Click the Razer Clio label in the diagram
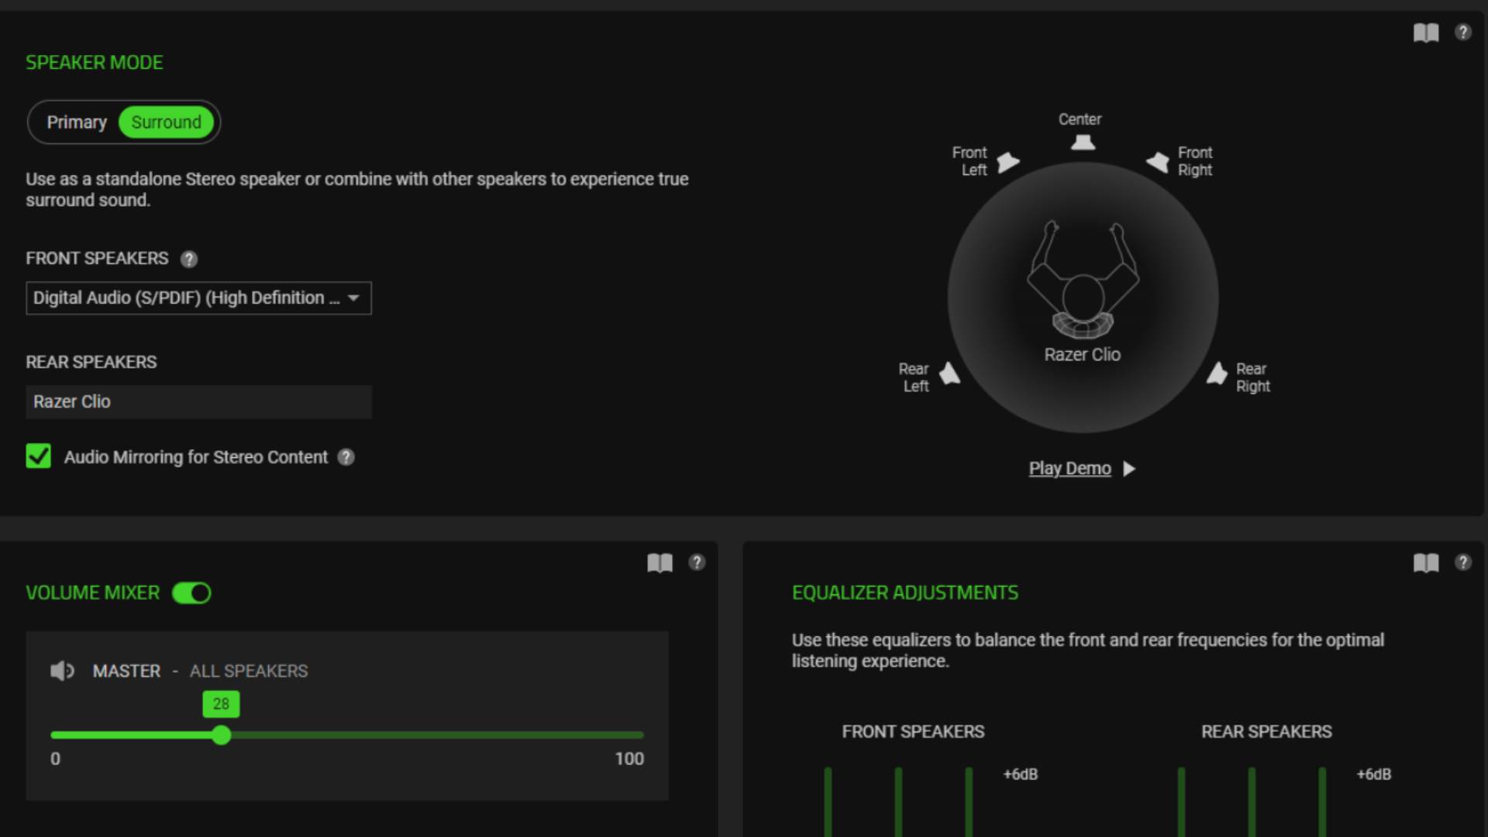This screenshot has height=837, width=1488. tap(1082, 355)
